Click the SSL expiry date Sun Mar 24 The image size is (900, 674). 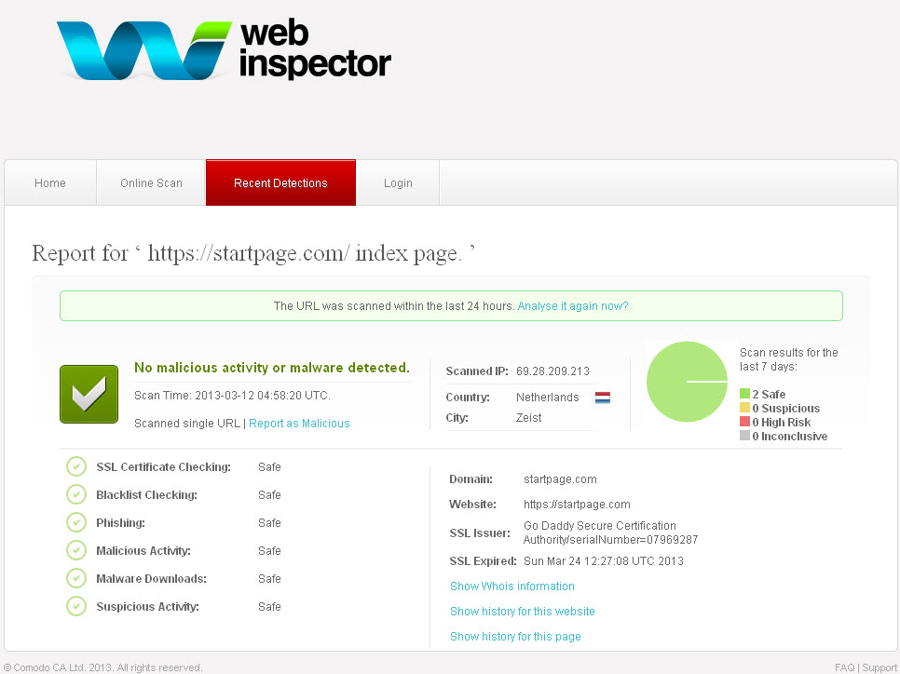(x=603, y=561)
